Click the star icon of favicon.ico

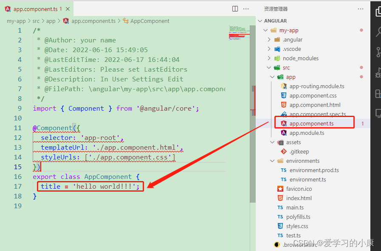[280, 189]
